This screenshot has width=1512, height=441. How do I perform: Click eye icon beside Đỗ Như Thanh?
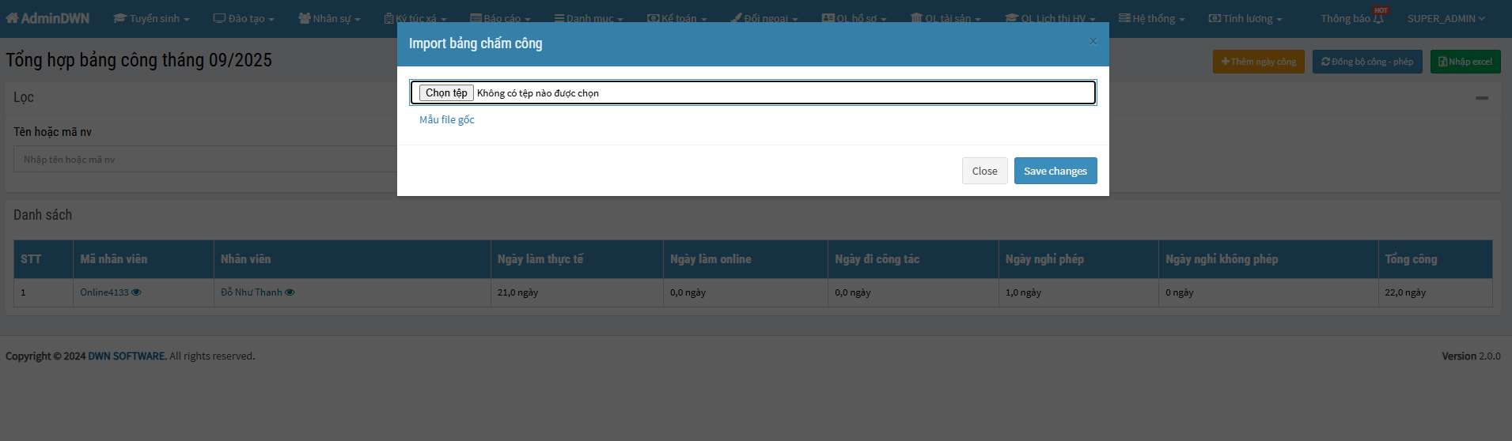click(290, 292)
